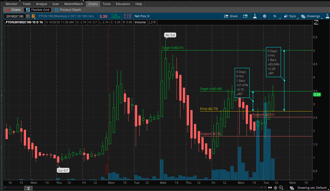
Task: Click the flask icon at far right of toolbar
Action: tap(327, 16)
